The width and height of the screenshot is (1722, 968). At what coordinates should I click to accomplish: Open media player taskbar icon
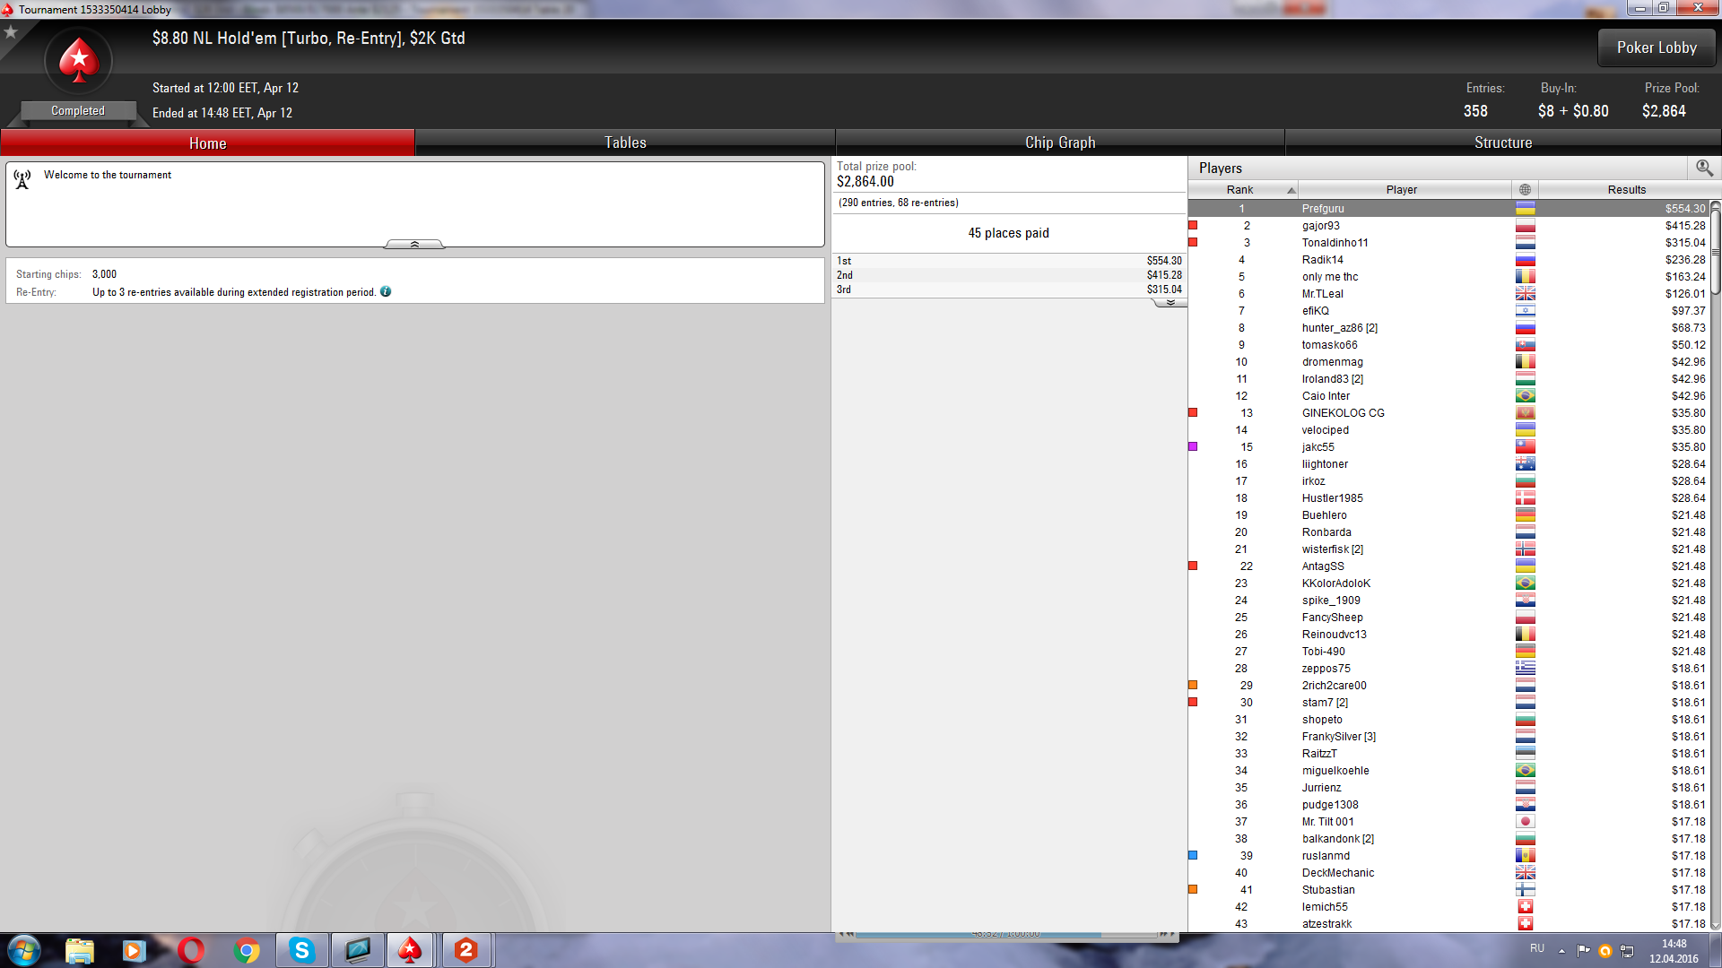click(135, 950)
